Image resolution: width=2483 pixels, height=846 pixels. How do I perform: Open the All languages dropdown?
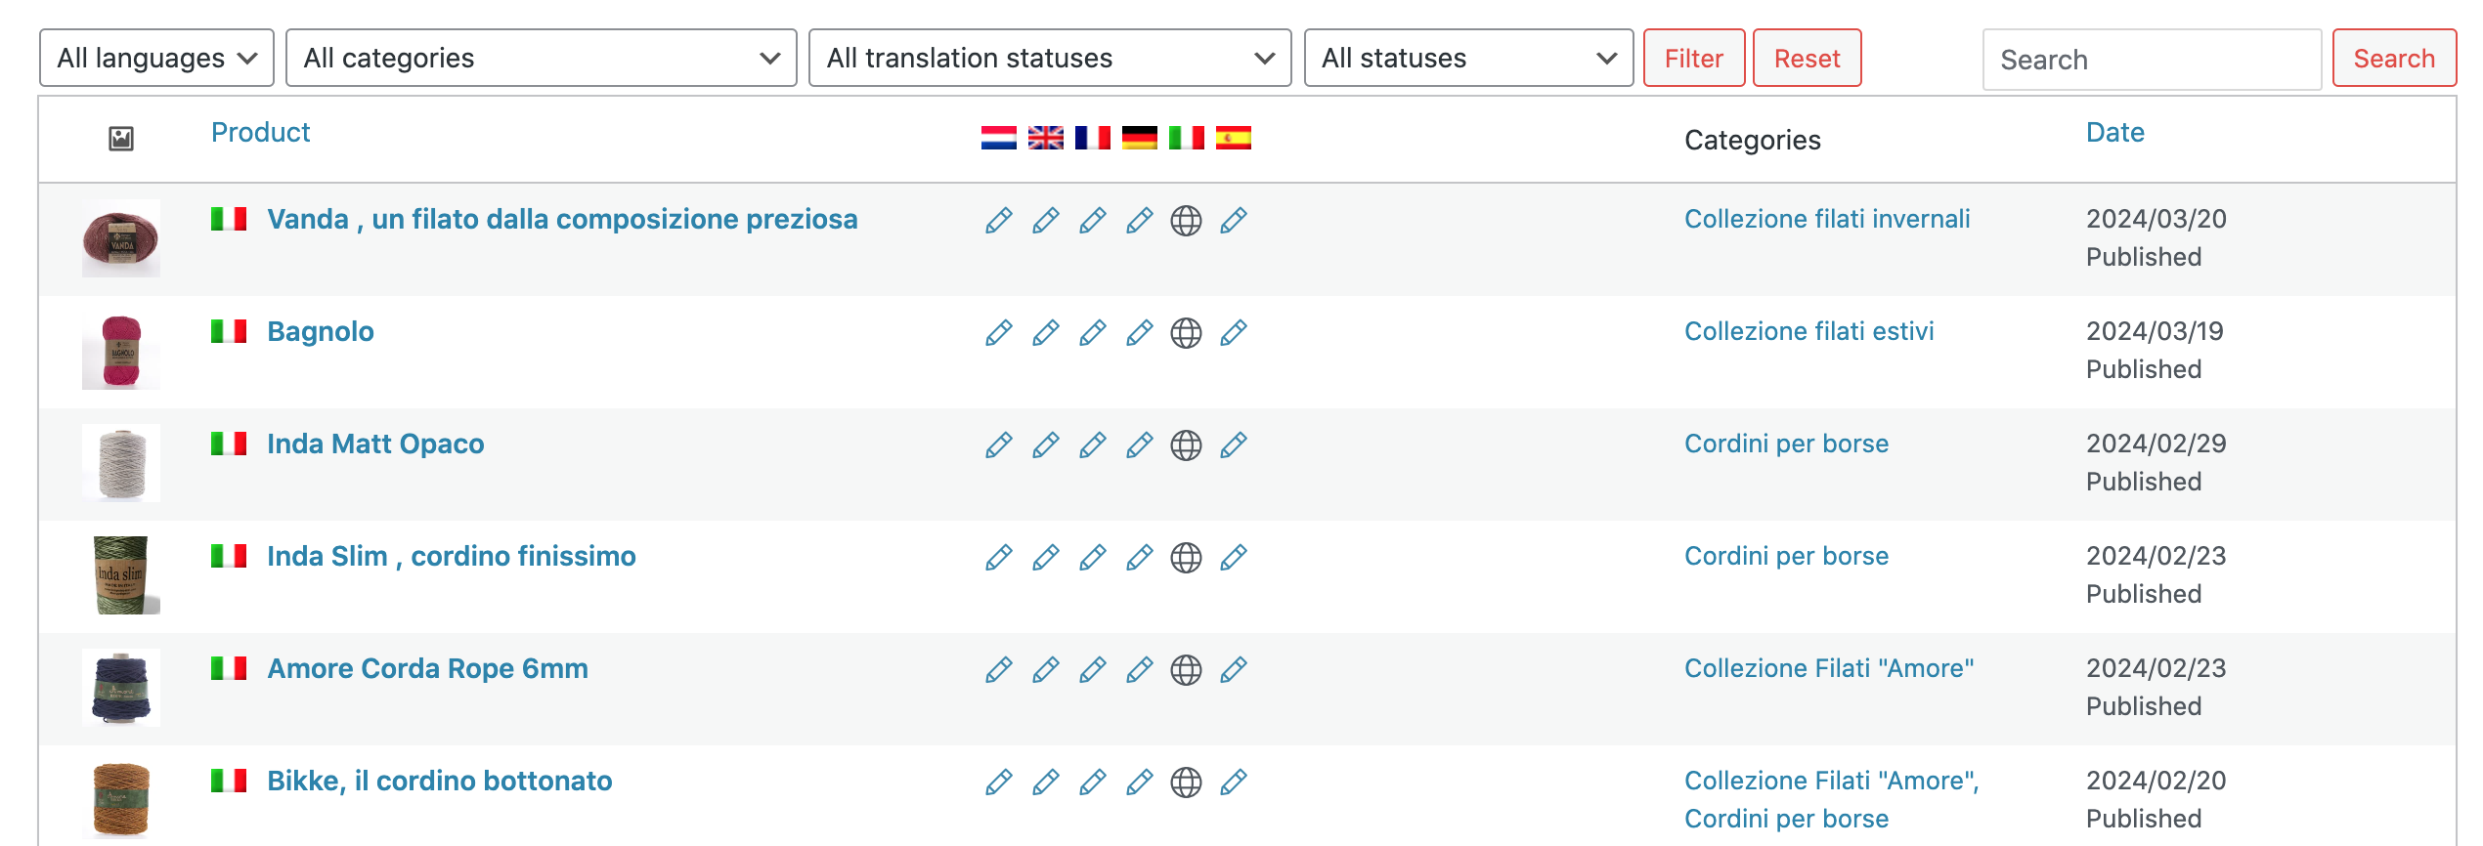156,59
